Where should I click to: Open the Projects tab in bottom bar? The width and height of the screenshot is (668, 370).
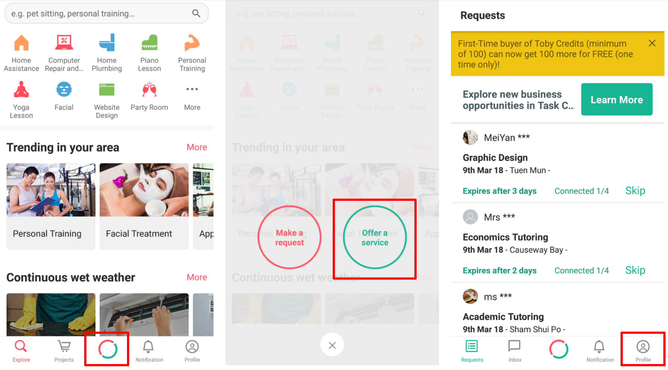click(64, 351)
